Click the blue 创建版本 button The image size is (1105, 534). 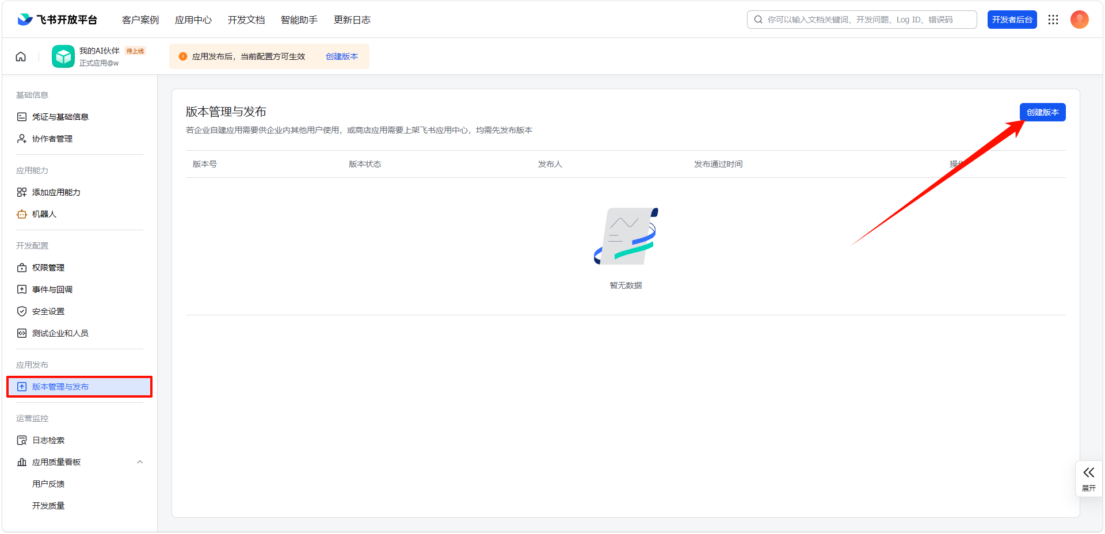(x=1043, y=112)
